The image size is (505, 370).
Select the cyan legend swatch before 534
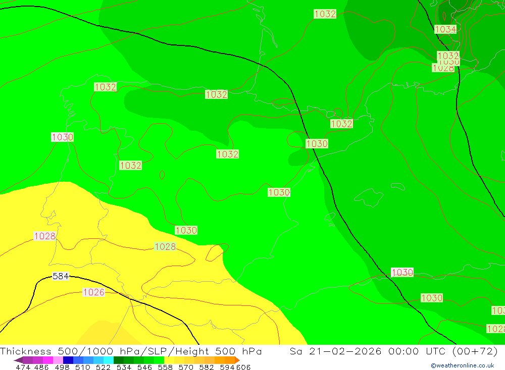click(x=109, y=360)
